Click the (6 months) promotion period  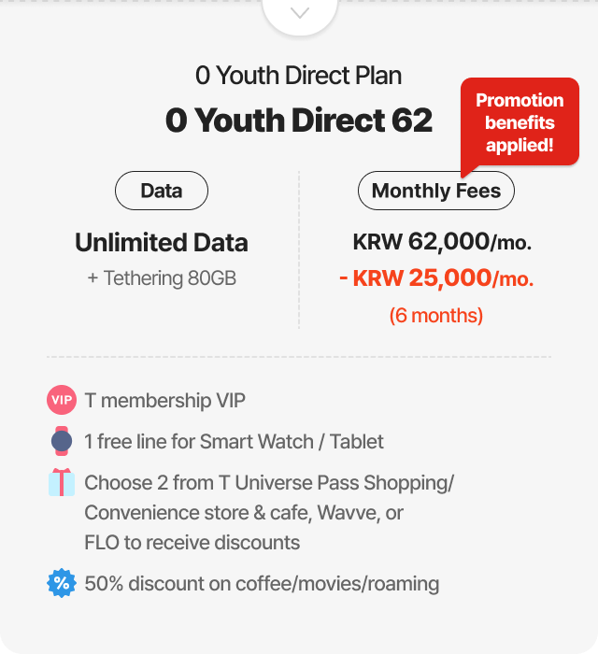point(436,315)
